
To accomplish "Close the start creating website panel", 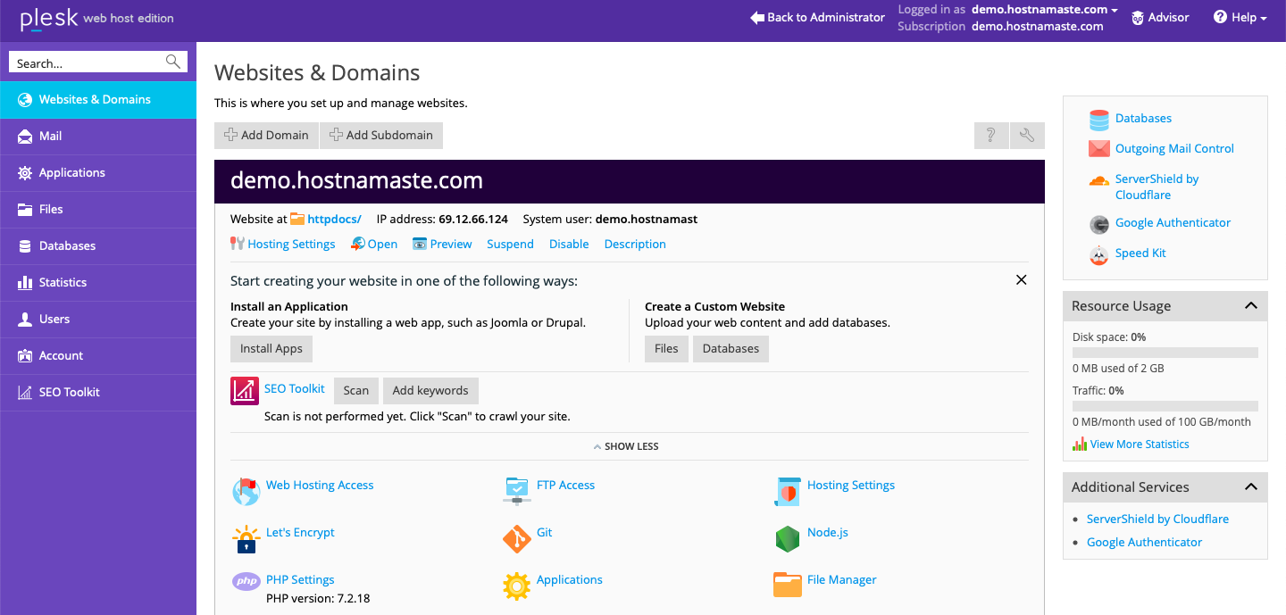I will [1021, 280].
